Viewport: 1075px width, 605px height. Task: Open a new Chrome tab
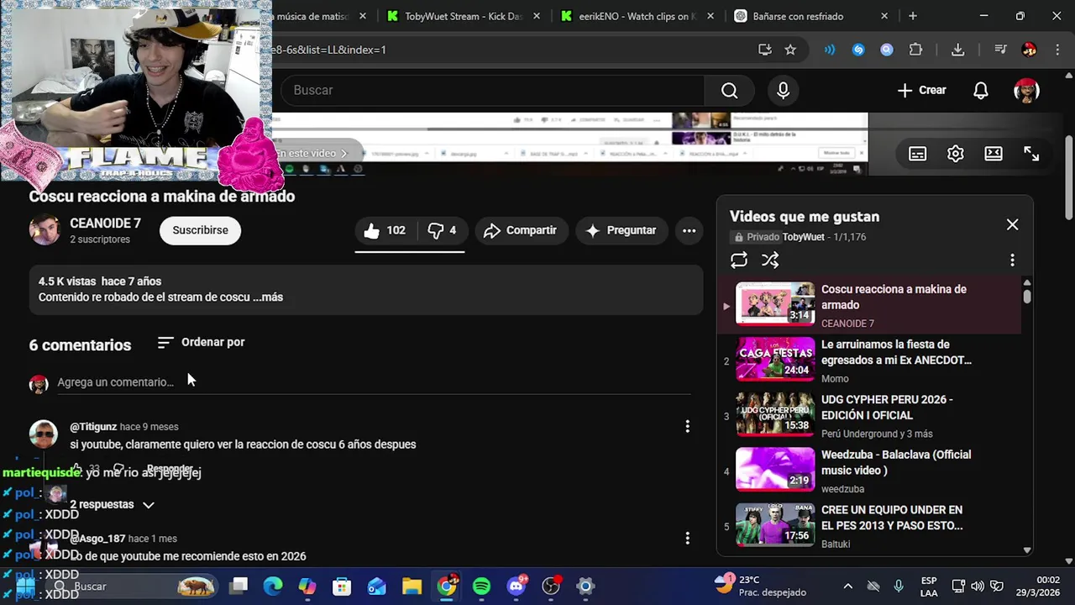tap(913, 16)
